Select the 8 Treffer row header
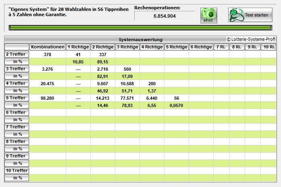 coord(17,142)
